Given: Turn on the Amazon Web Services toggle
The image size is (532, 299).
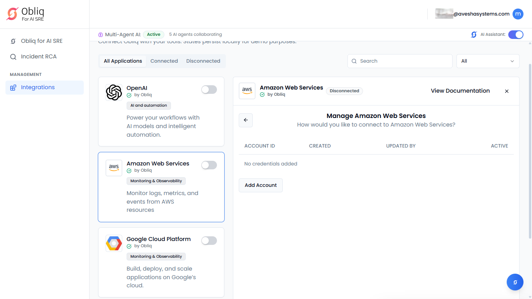Looking at the screenshot, I should (209, 165).
